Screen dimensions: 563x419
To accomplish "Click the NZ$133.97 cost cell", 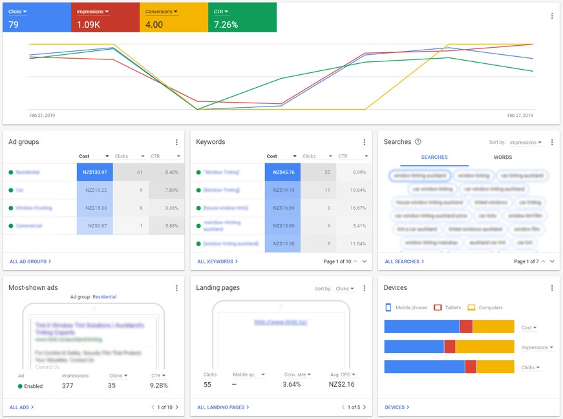I will point(95,172).
